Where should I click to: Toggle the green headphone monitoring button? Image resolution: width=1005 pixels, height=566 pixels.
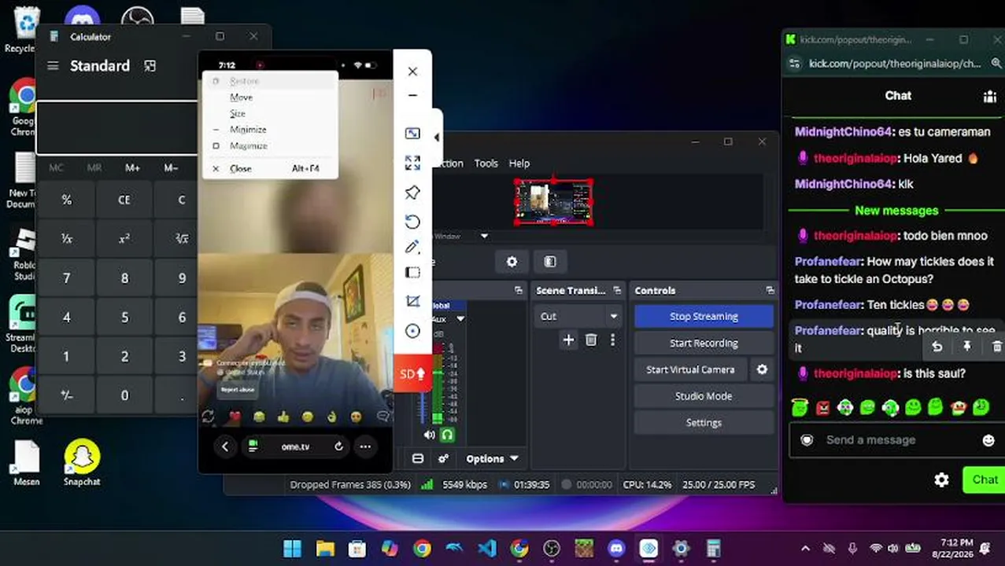(447, 434)
